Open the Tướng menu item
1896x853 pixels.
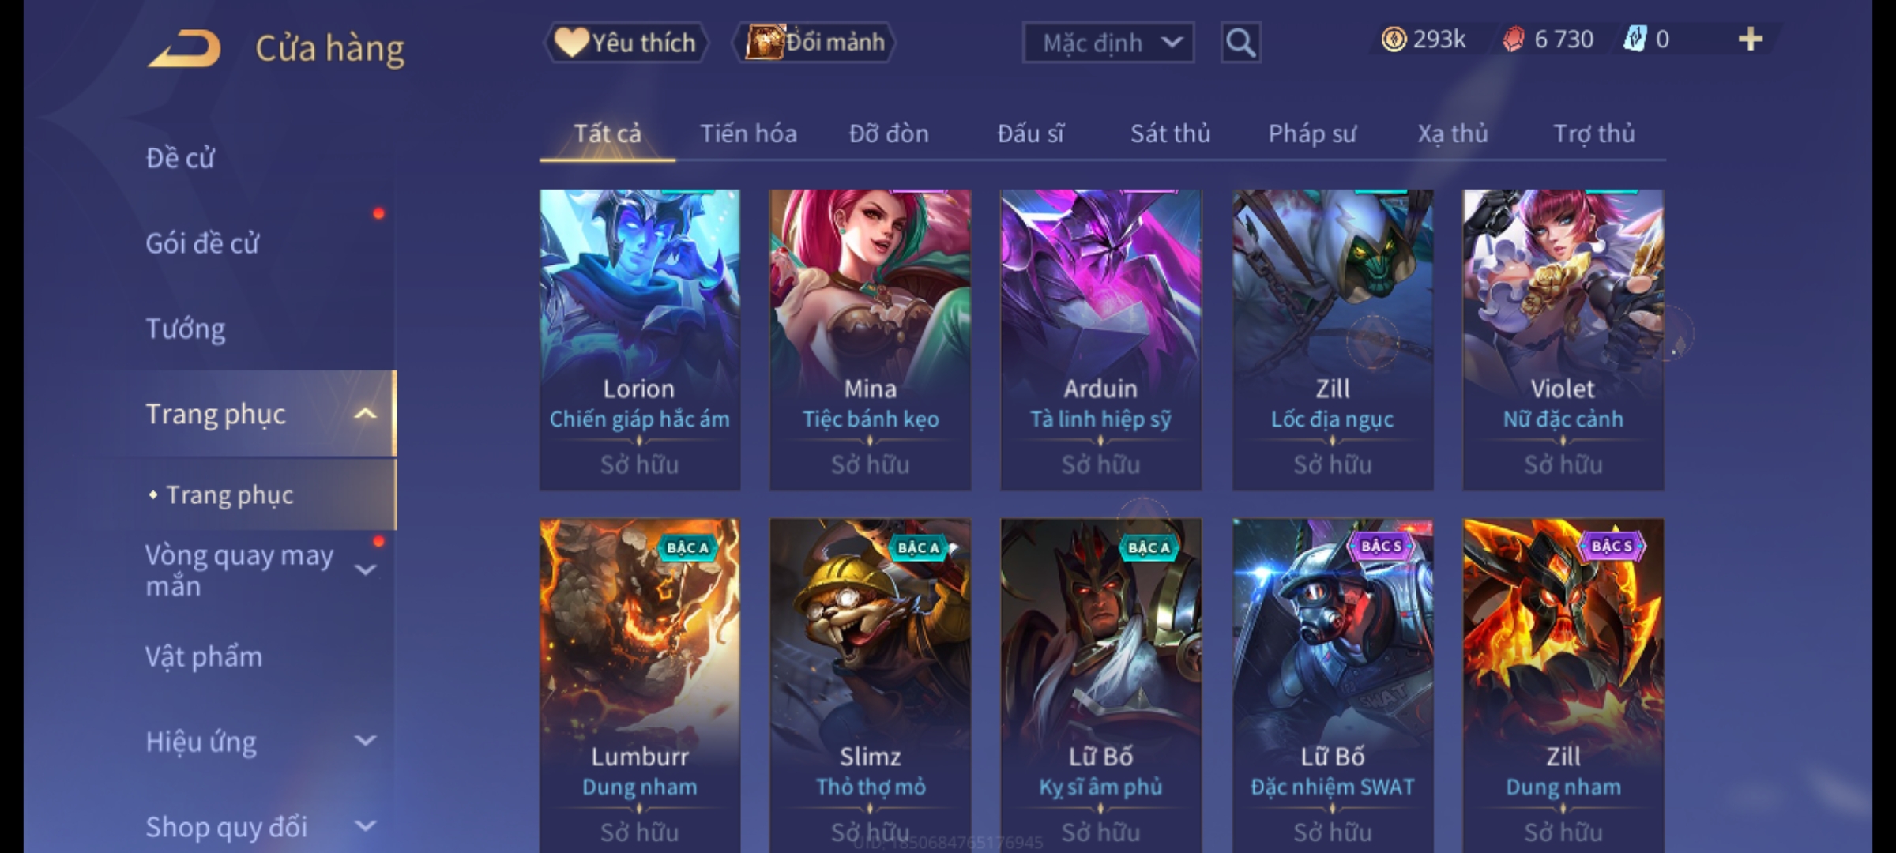tap(186, 329)
